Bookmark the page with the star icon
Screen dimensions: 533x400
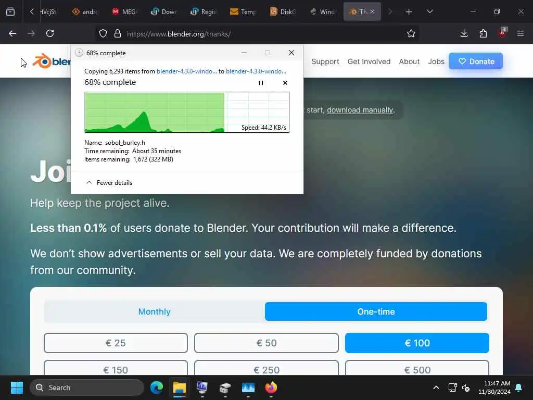click(411, 33)
